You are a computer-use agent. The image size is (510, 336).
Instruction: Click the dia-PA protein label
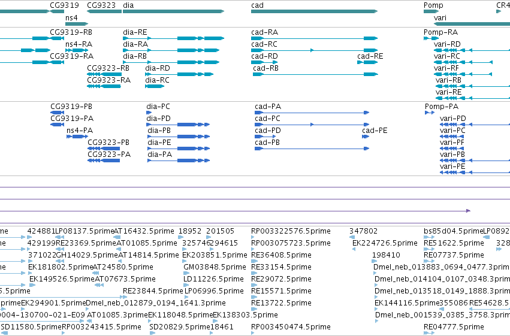(x=159, y=155)
